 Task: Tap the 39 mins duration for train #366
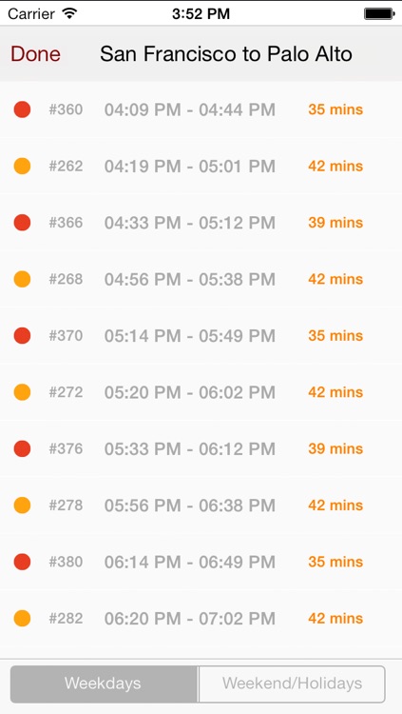[335, 223]
